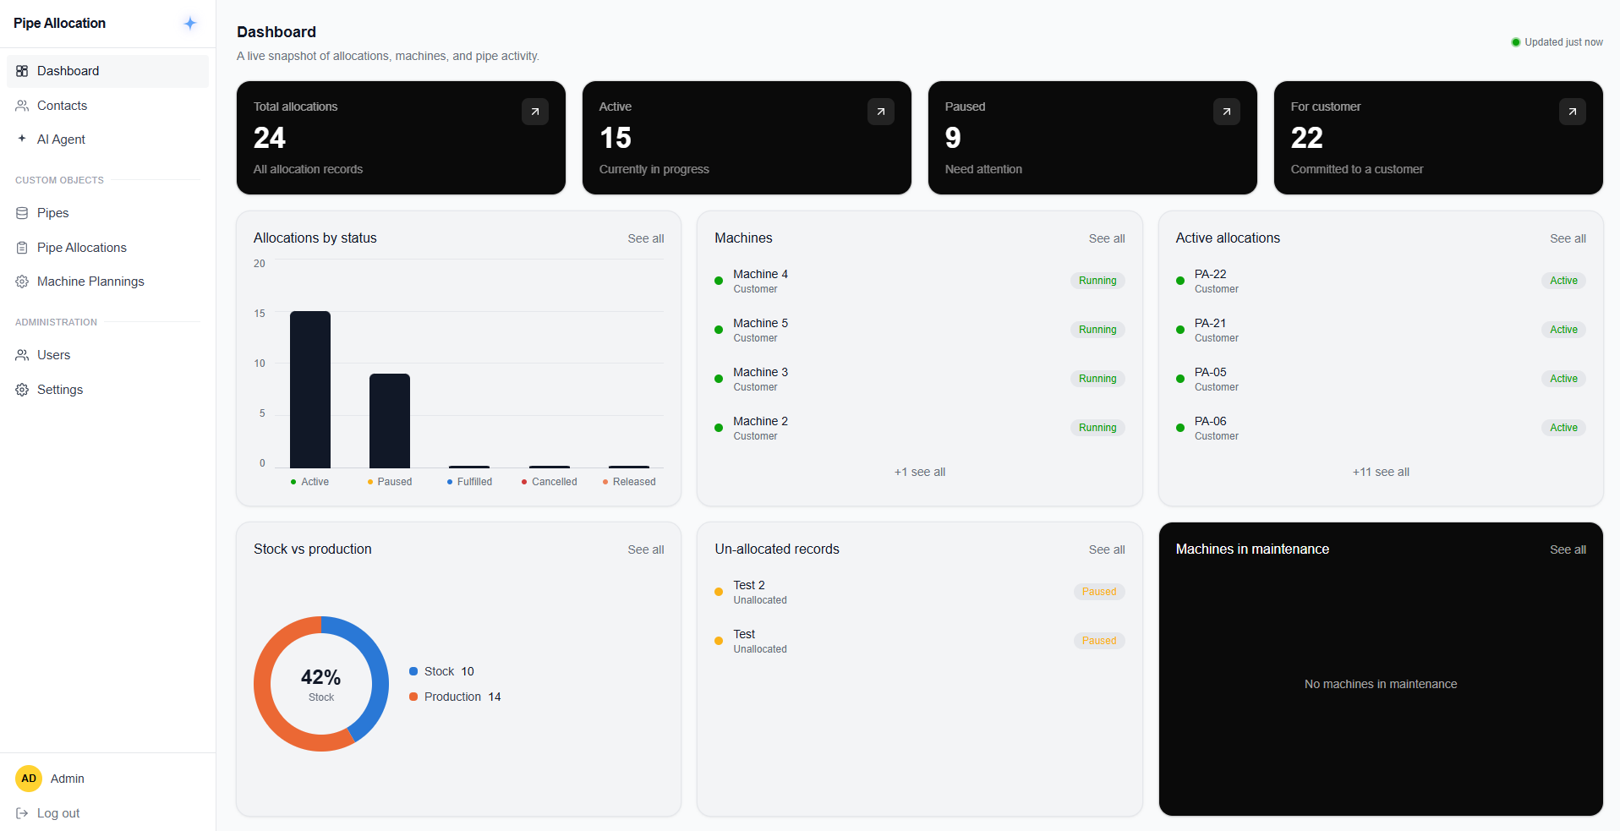Click the Pipes database icon
Image resolution: width=1620 pixels, height=831 pixels.
click(22, 213)
